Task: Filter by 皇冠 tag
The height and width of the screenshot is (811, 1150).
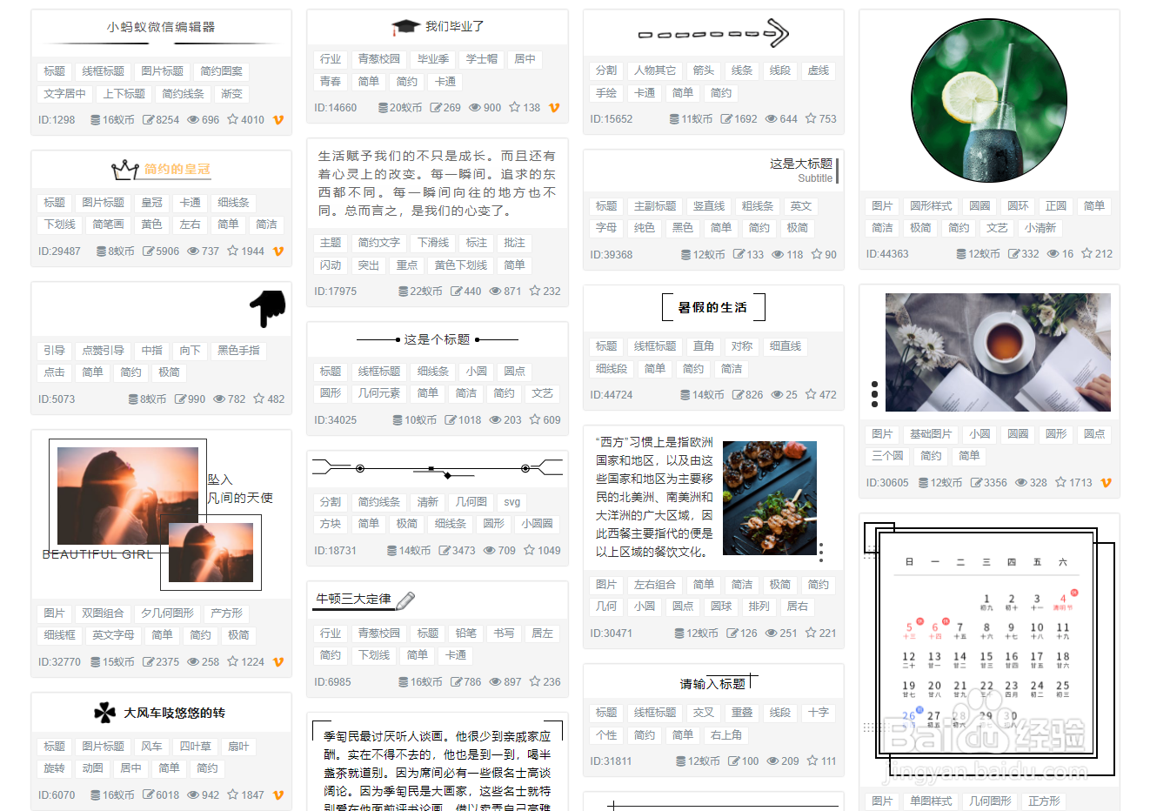Action: 152,203
